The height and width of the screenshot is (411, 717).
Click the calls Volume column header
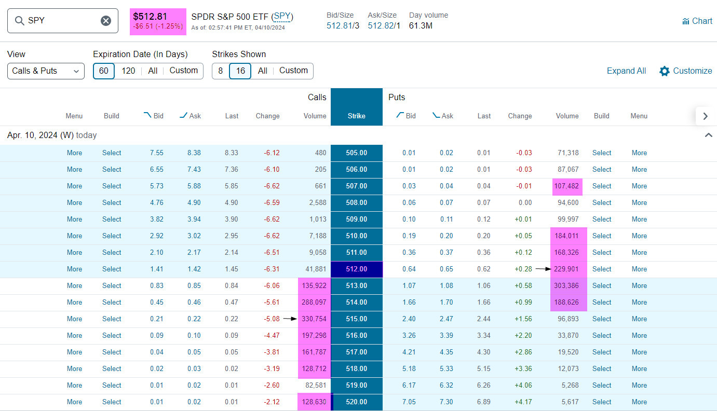315,116
